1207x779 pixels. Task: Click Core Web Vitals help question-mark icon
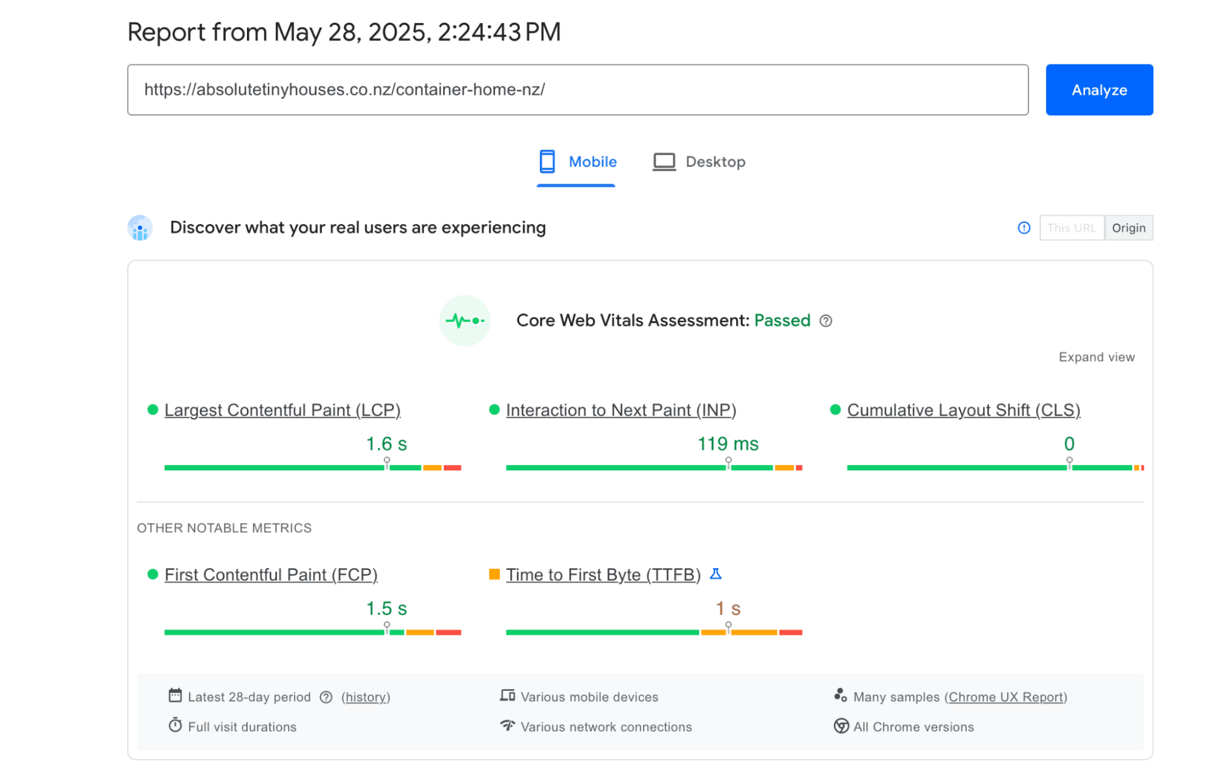pyautogui.click(x=825, y=321)
